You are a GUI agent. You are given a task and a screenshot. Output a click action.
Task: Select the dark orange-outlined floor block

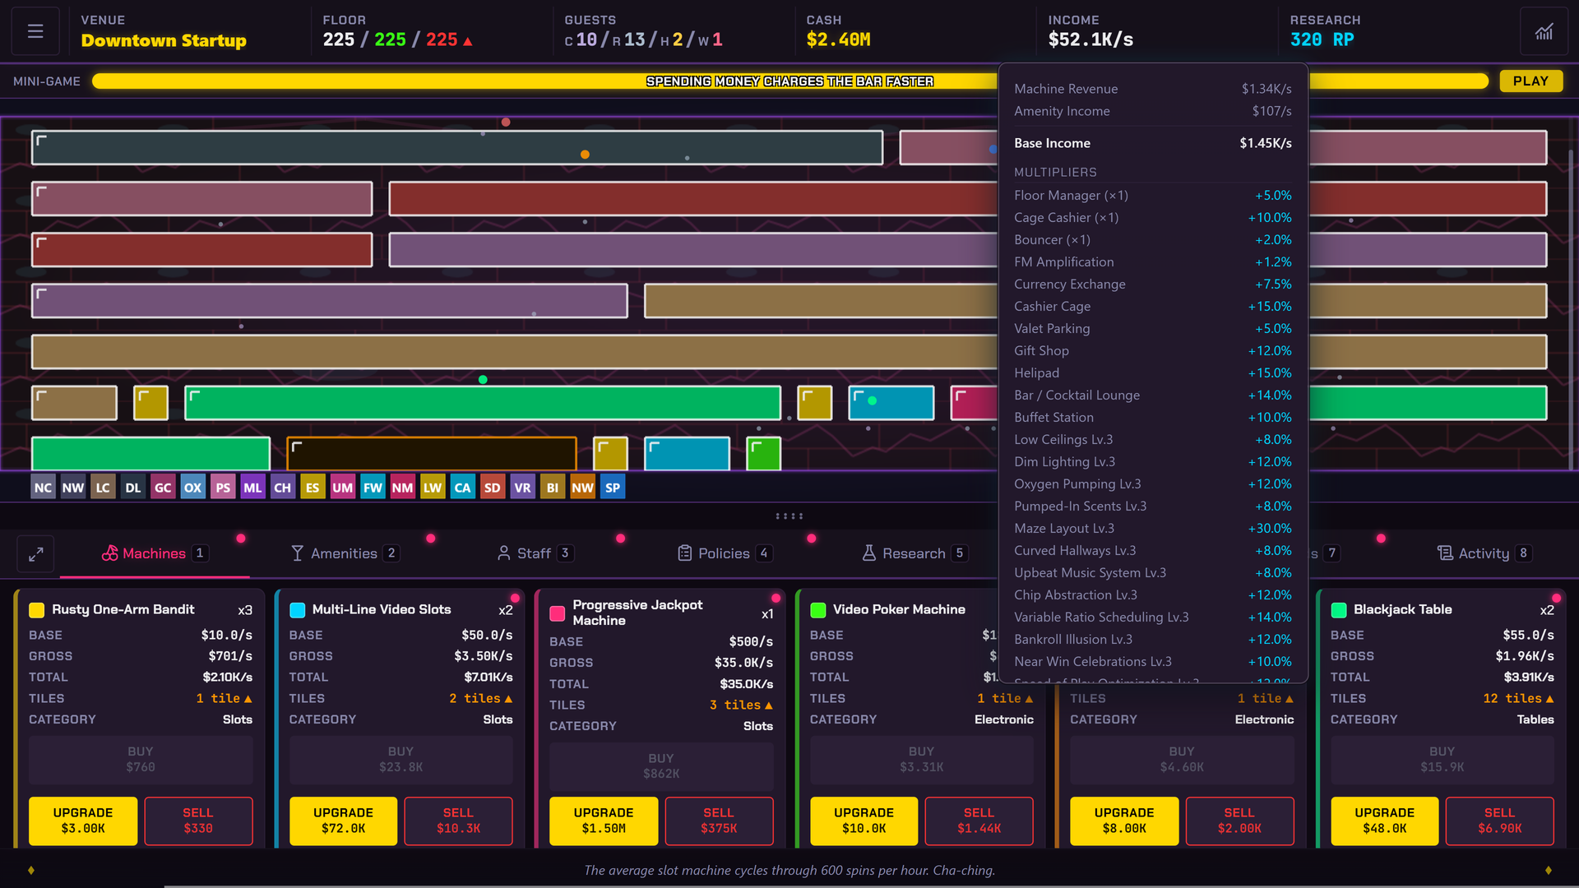(x=431, y=454)
